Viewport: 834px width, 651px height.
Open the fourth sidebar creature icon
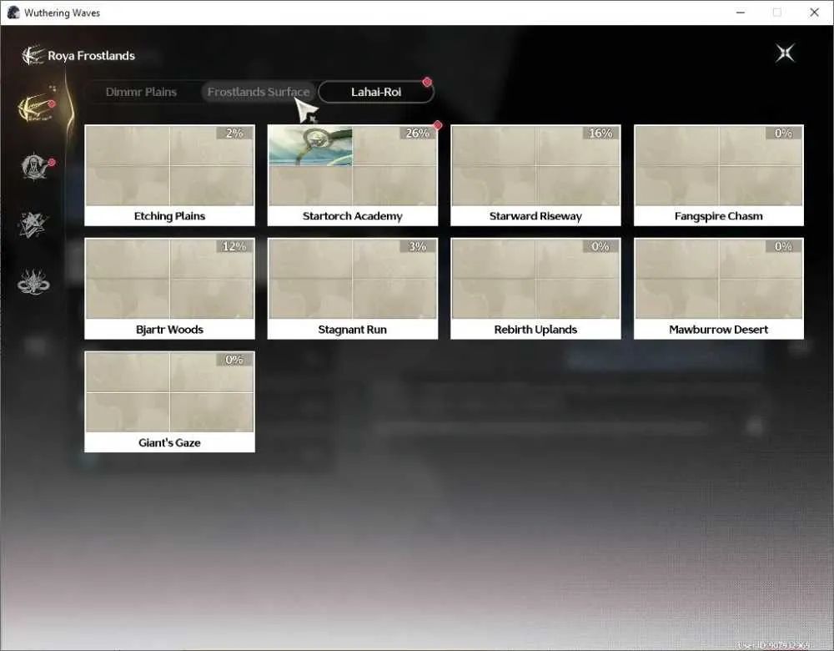coord(33,281)
